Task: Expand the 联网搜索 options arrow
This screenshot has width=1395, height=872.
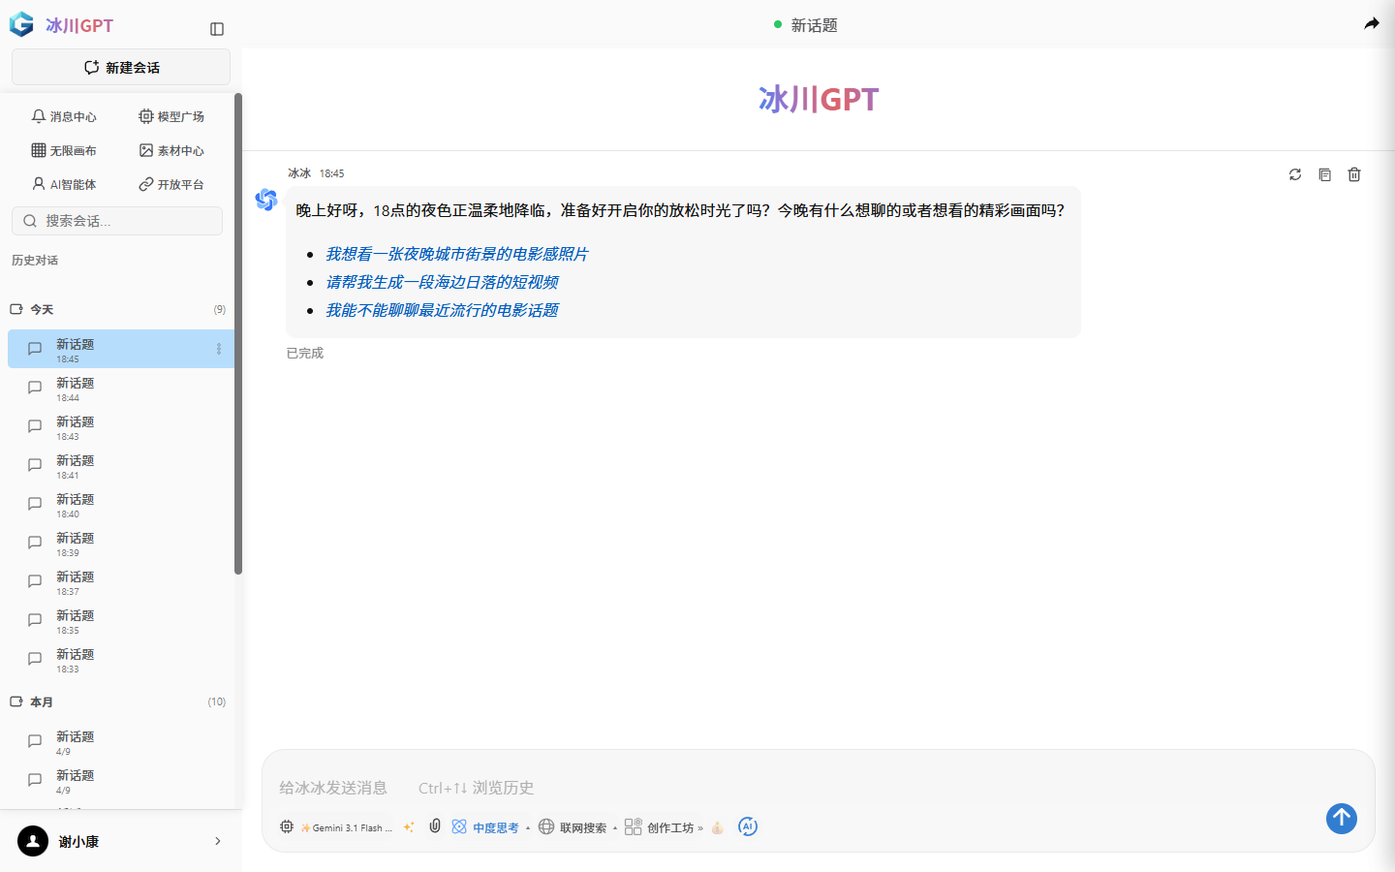Action: click(x=615, y=828)
